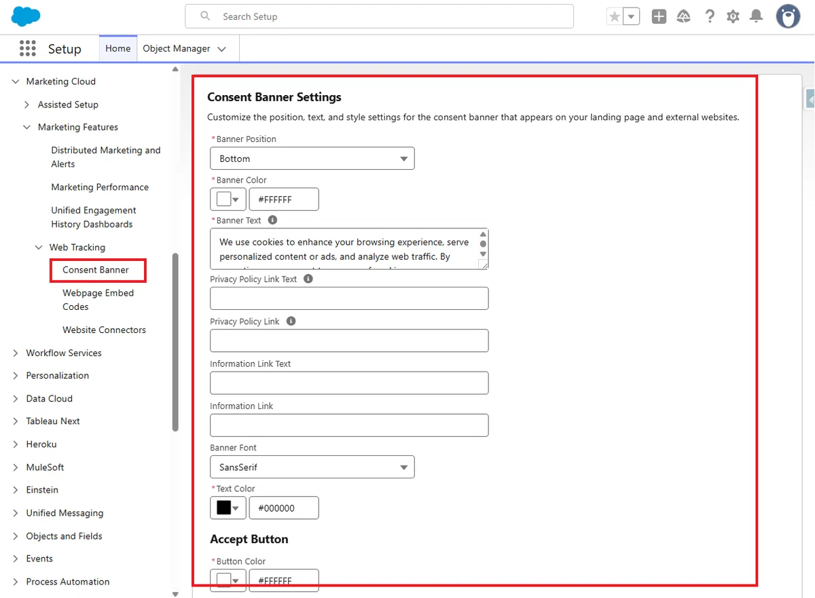Open the setup gear icon
This screenshot has width=815, height=598.
point(733,16)
